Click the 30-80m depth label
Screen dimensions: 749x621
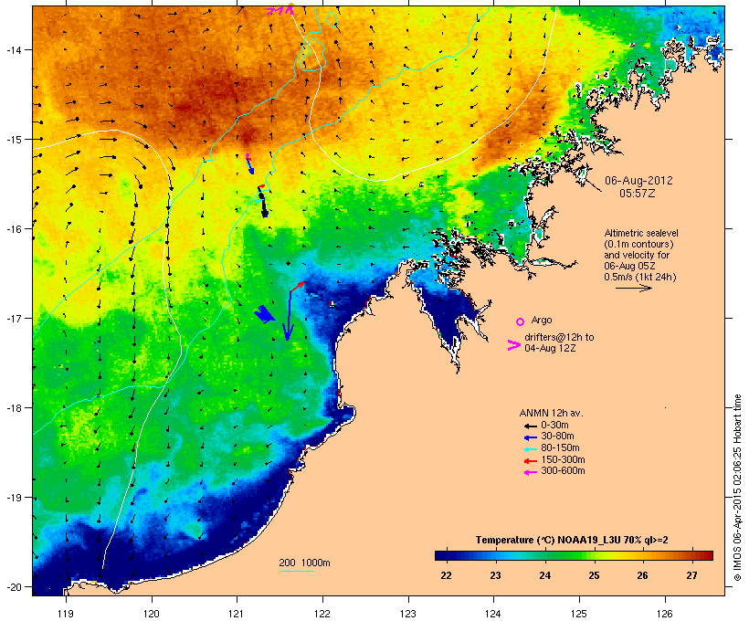click(x=557, y=437)
